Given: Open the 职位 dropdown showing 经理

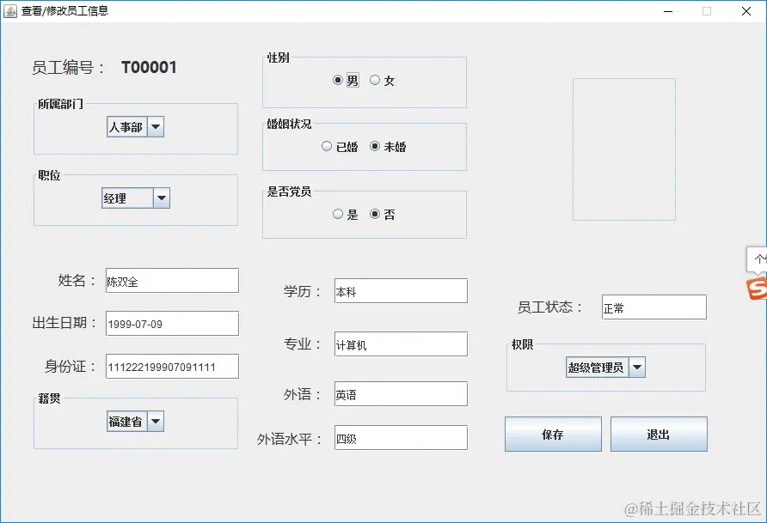Looking at the screenshot, I should point(163,198).
